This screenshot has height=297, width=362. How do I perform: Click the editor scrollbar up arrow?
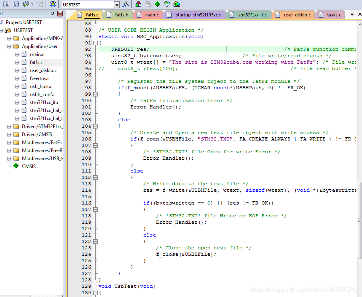point(360,24)
